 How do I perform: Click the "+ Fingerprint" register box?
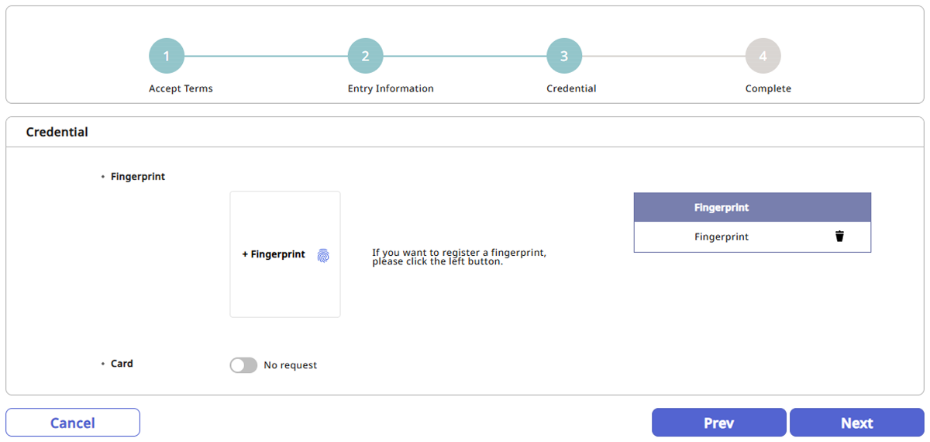click(284, 254)
